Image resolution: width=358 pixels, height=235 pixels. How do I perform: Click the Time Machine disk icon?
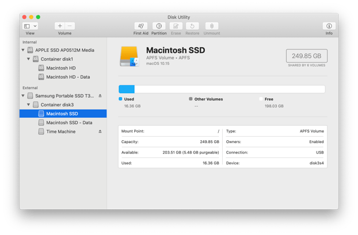tap(41, 132)
